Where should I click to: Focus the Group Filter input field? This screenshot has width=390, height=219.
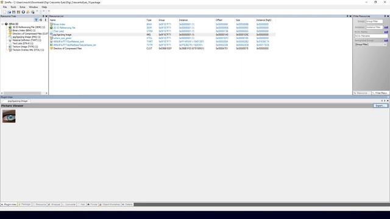(x=374, y=21)
